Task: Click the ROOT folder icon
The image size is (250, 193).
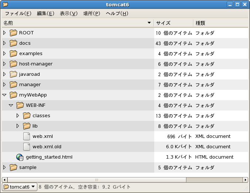Action: pos(13,33)
